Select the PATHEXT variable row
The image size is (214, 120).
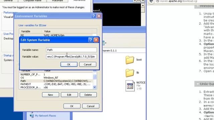(x=56, y=84)
